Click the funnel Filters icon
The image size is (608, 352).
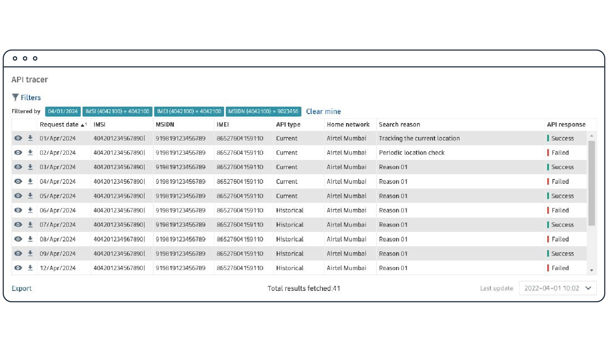coord(16,98)
